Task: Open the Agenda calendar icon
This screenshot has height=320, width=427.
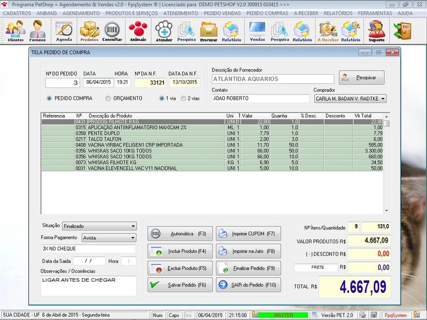Action: pyautogui.click(x=64, y=31)
